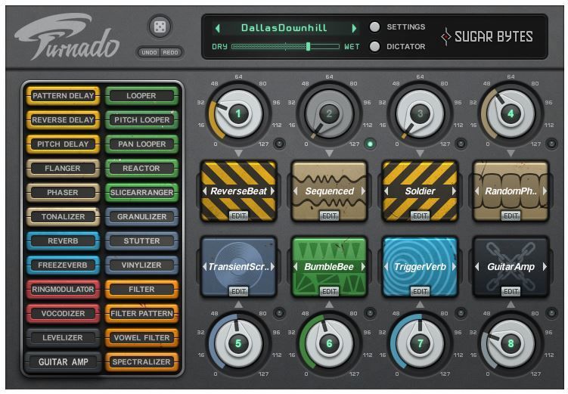Click the dice randomize icon
The width and height of the screenshot is (568, 394).
pos(160,26)
